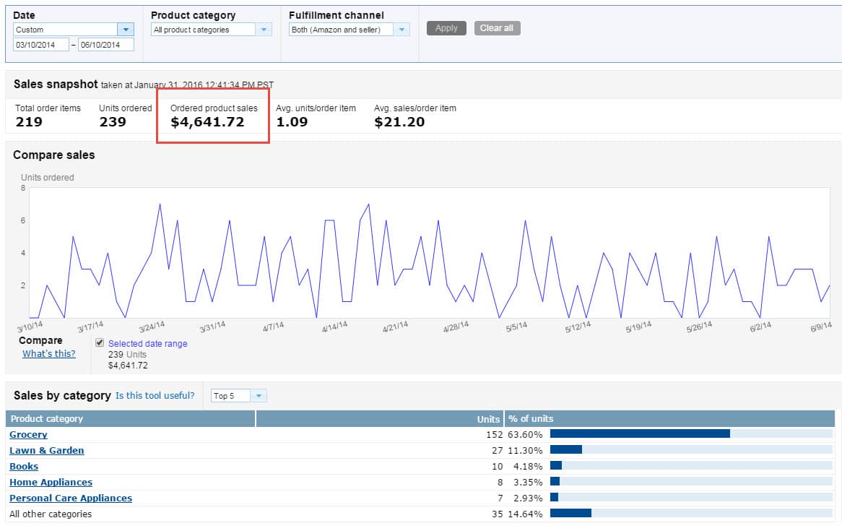Click the Compare sales heading
Viewport: 842px width, 531px height.
coord(53,155)
